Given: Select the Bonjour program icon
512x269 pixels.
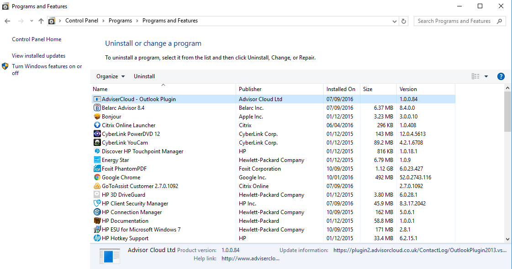Looking at the screenshot, I should (x=97, y=117).
